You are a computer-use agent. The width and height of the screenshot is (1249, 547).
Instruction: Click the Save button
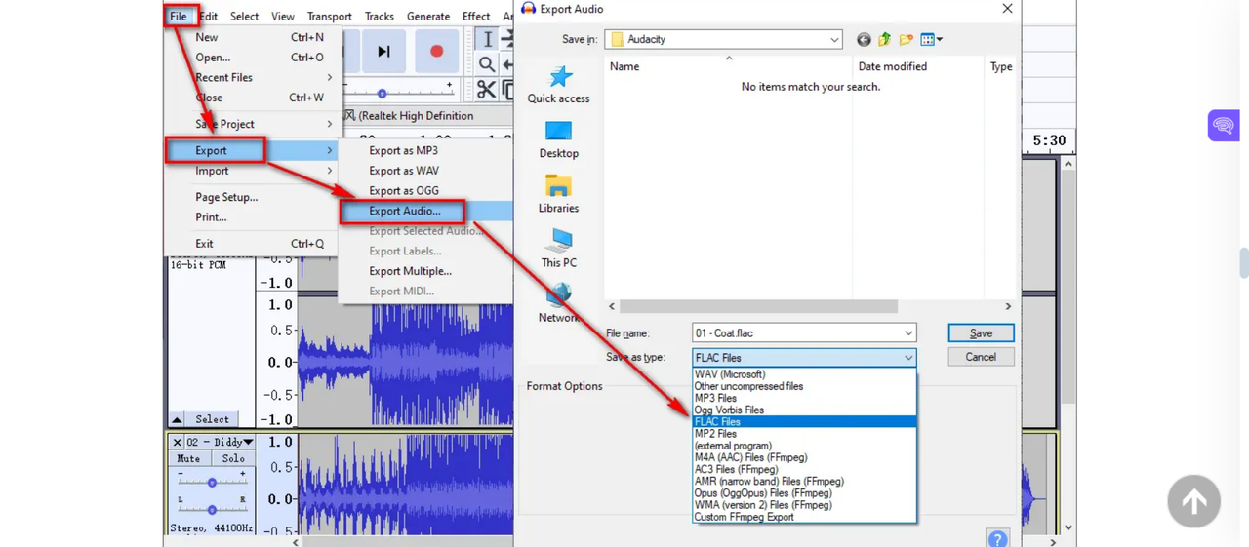(981, 333)
